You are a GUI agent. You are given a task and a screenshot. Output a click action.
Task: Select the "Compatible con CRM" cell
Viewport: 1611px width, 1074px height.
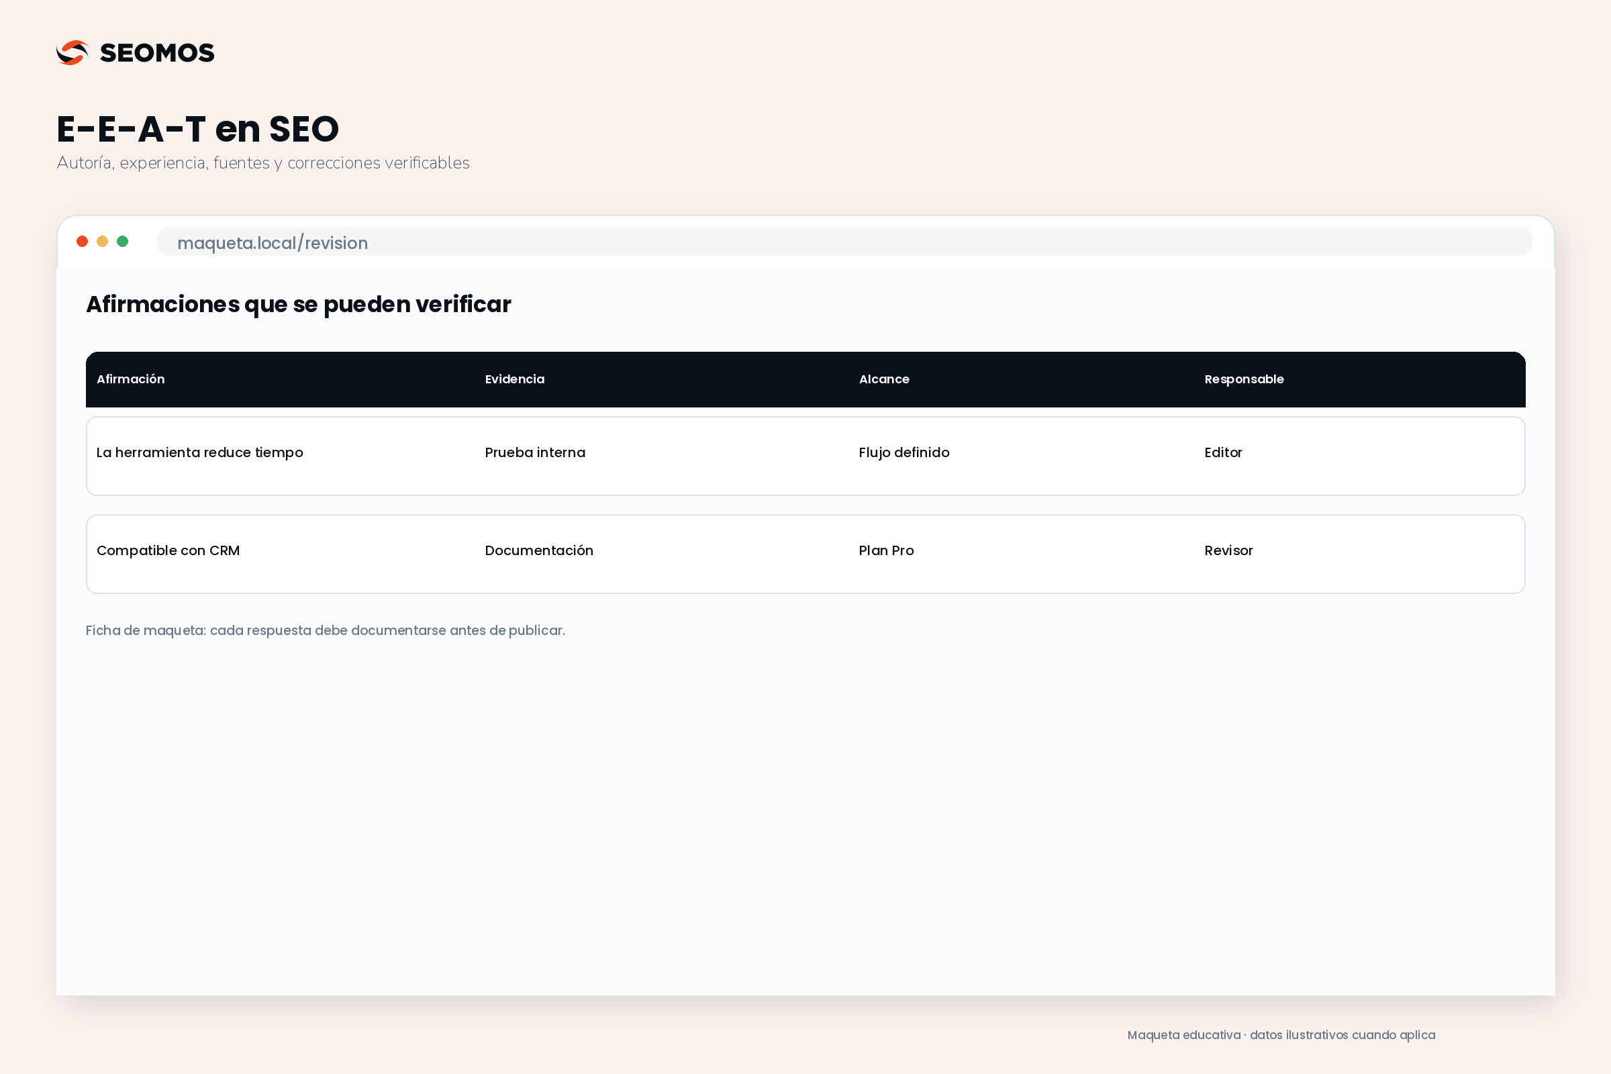click(168, 550)
